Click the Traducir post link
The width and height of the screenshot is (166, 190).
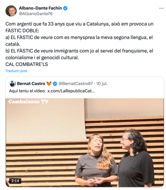(17, 71)
